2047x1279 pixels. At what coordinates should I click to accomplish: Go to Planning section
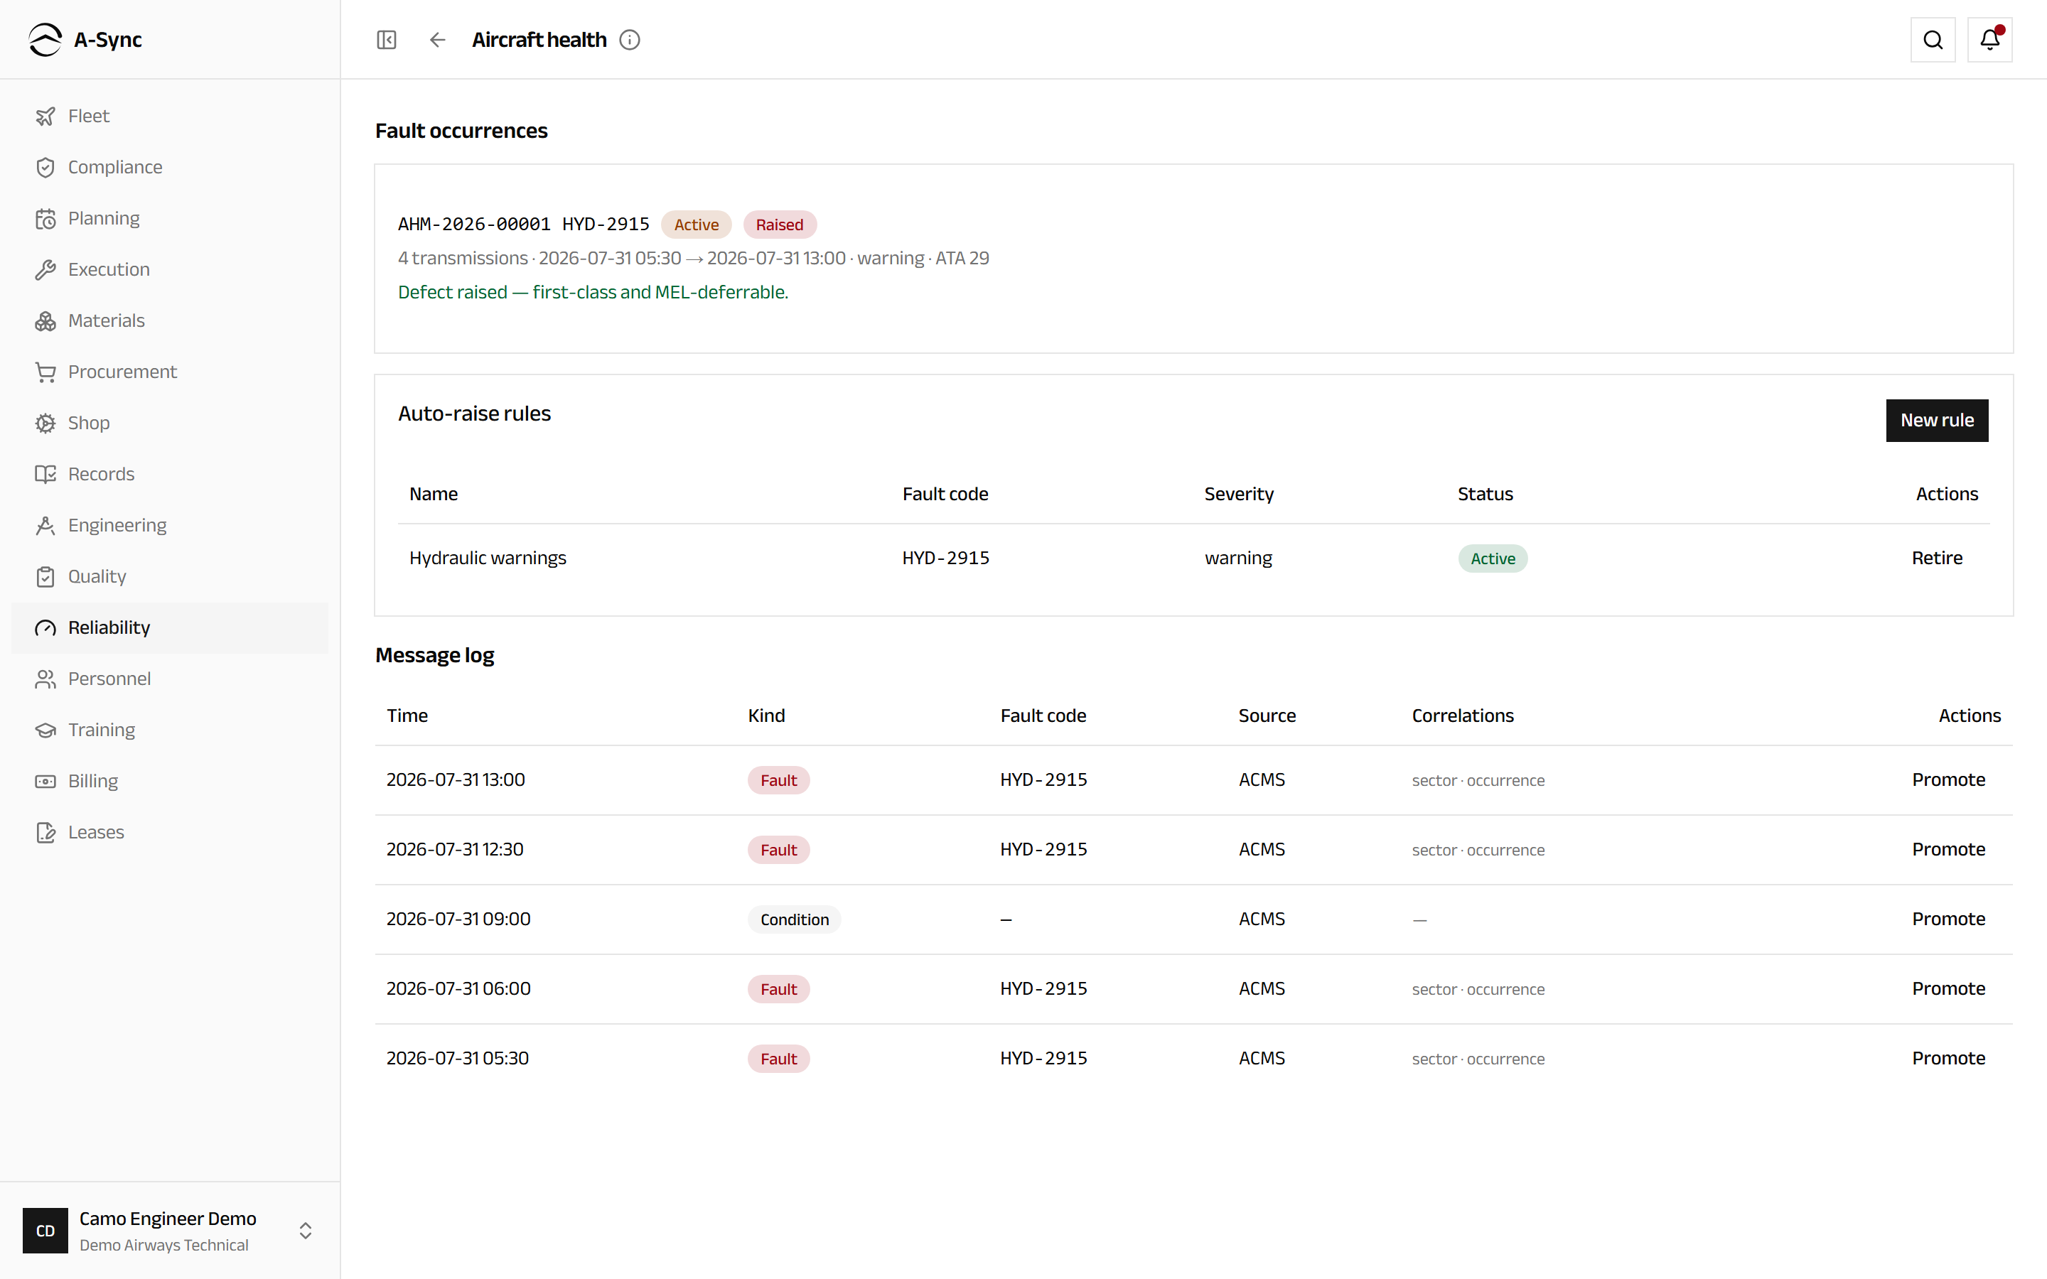pos(169,218)
